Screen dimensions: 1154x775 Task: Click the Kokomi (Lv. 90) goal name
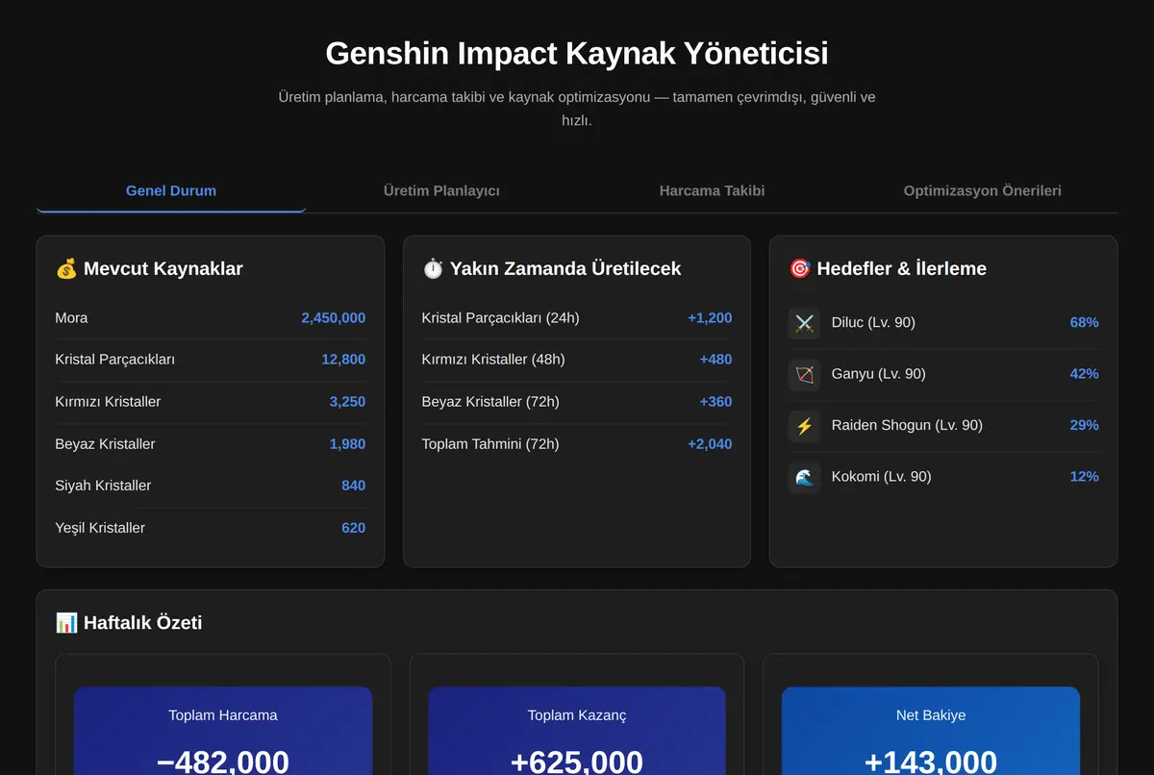click(x=882, y=477)
